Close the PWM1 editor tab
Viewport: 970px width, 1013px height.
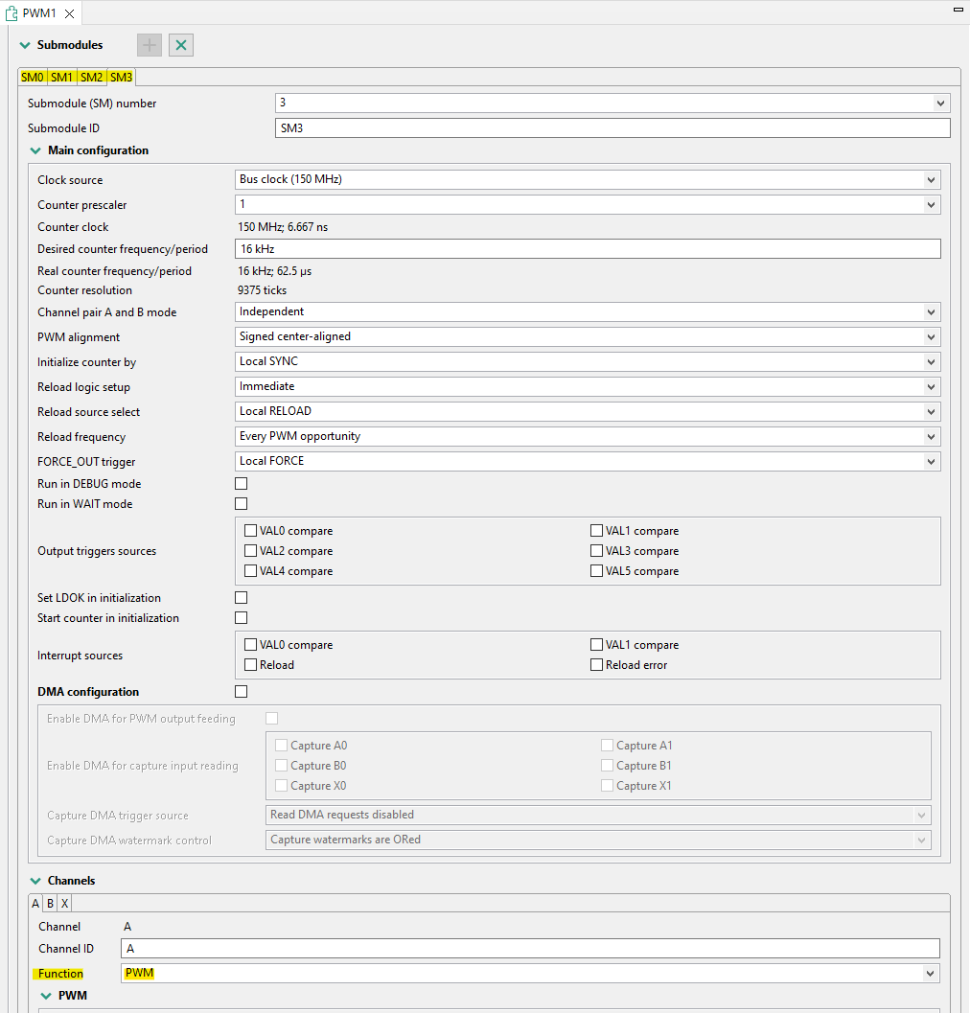click(69, 13)
